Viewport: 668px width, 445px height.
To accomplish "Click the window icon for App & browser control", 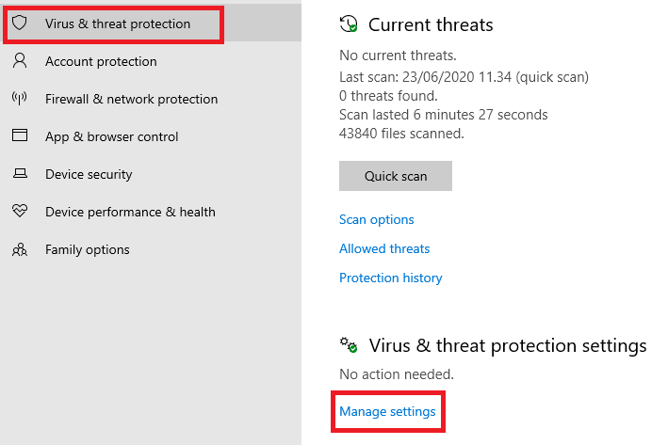I will pyautogui.click(x=20, y=136).
